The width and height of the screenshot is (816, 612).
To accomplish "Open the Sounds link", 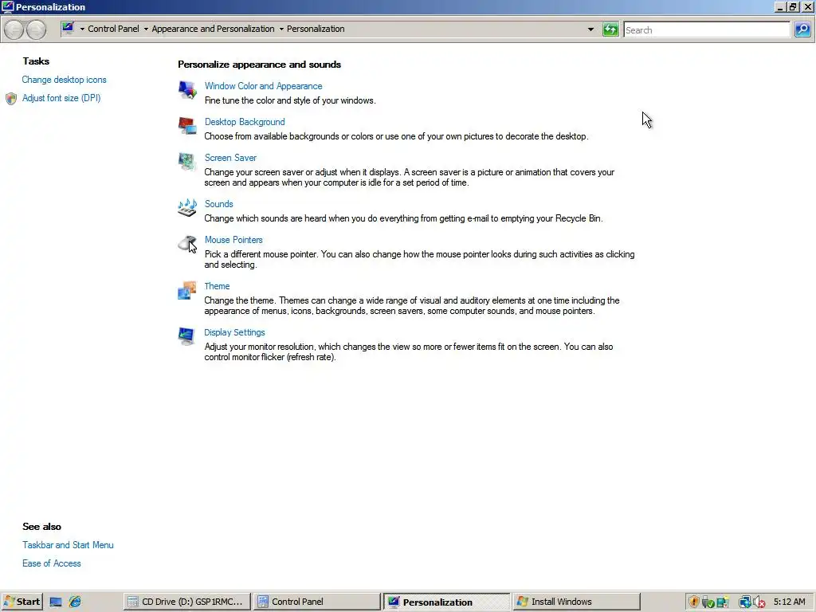I will [x=218, y=205].
